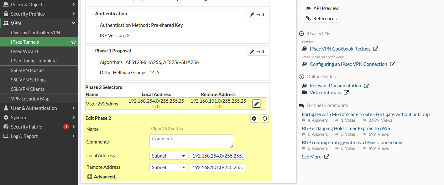Click the Security Fabric red notification badge
Screen dimensions: 444x185
(66, 127)
